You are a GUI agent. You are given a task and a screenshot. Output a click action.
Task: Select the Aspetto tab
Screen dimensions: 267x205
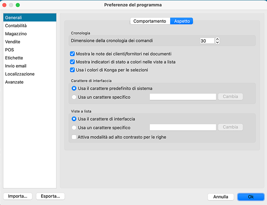(182, 21)
